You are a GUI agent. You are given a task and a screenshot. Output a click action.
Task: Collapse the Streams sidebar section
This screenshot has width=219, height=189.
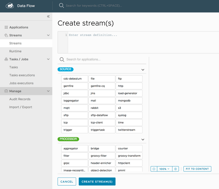click(48, 35)
